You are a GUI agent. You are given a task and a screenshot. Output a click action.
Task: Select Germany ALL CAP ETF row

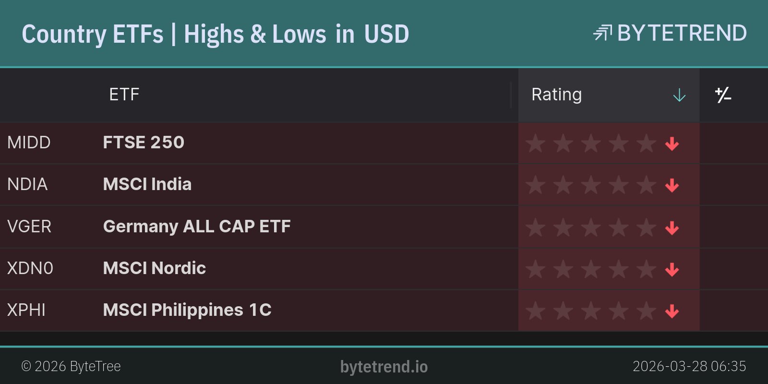pos(197,226)
